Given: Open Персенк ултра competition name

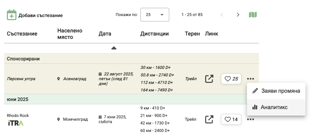Looking at the screenshot, I should point(21,79).
